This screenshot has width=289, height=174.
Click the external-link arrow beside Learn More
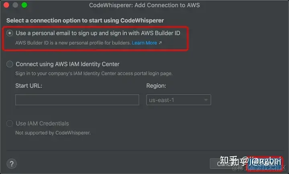pyautogui.click(x=160, y=43)
